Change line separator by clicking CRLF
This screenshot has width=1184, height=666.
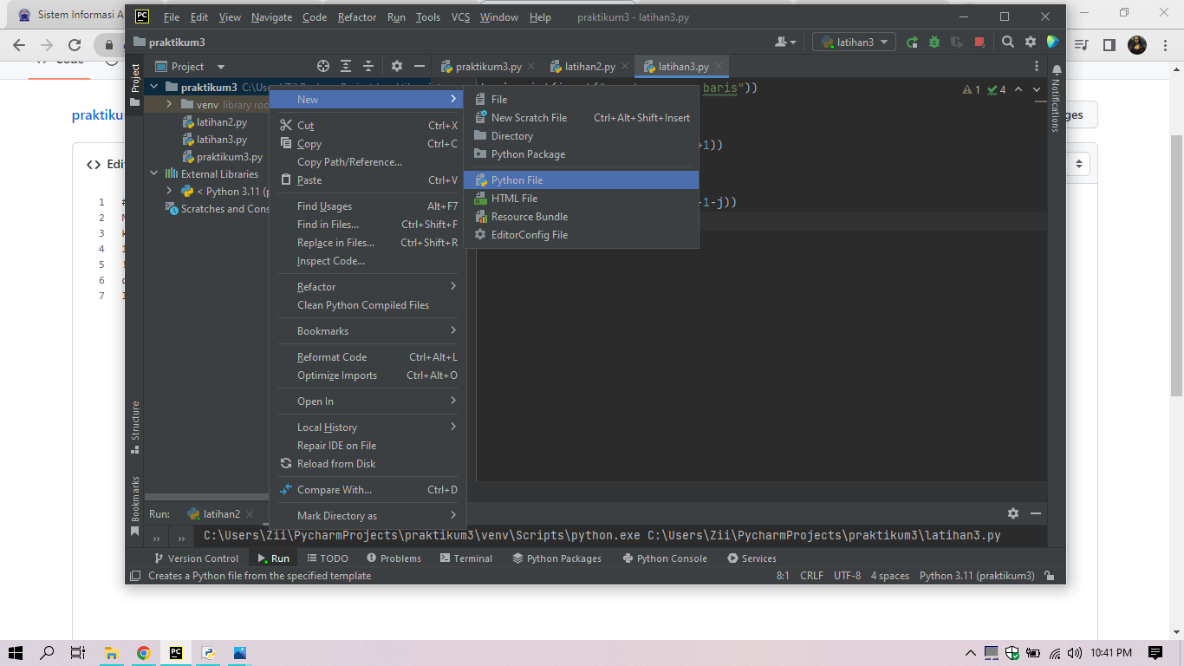pos(811,575)
